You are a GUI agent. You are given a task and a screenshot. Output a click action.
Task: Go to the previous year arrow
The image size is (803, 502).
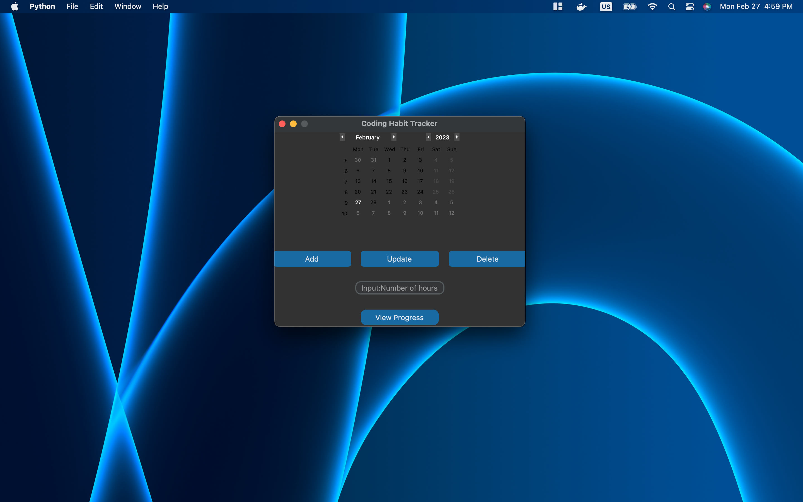[428, 137]
